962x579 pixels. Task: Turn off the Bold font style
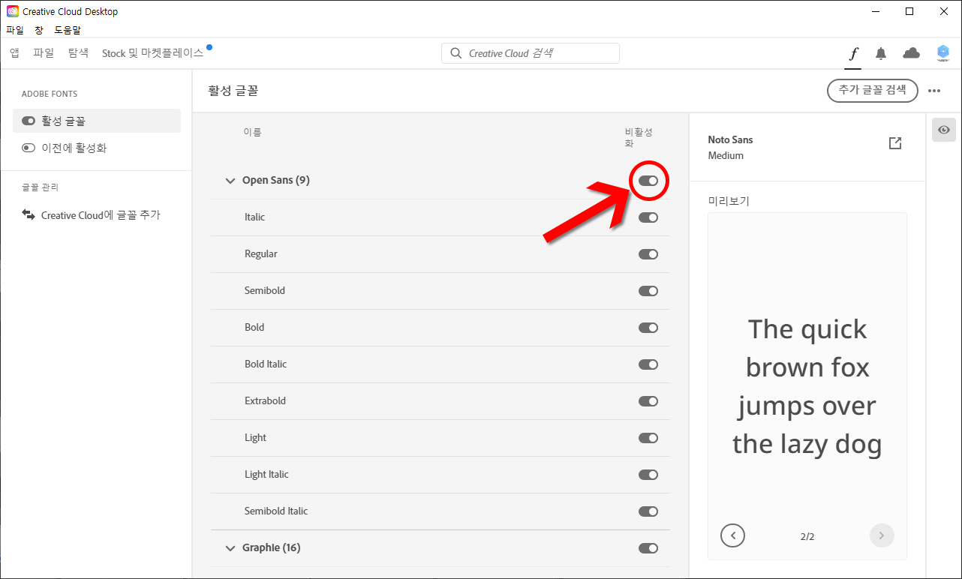(x=648, y=328)
